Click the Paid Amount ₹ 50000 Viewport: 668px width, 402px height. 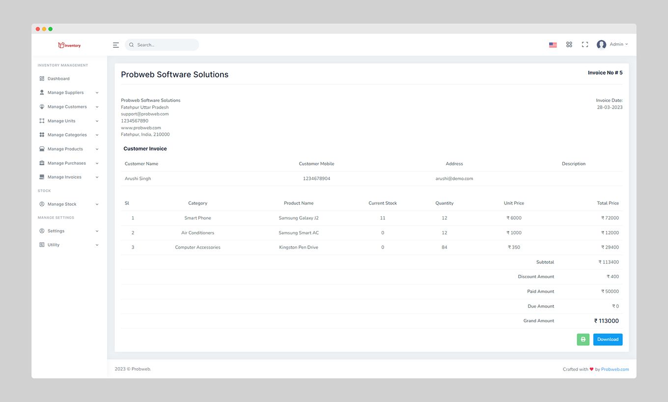[610, 291]
